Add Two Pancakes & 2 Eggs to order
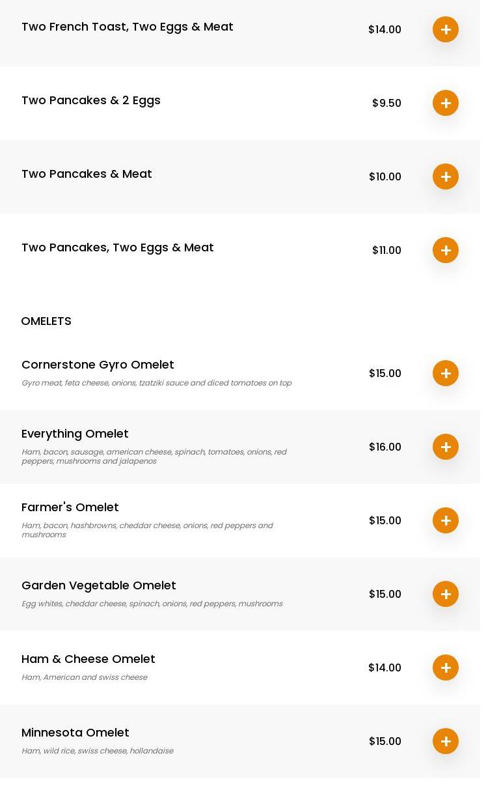 446,103
